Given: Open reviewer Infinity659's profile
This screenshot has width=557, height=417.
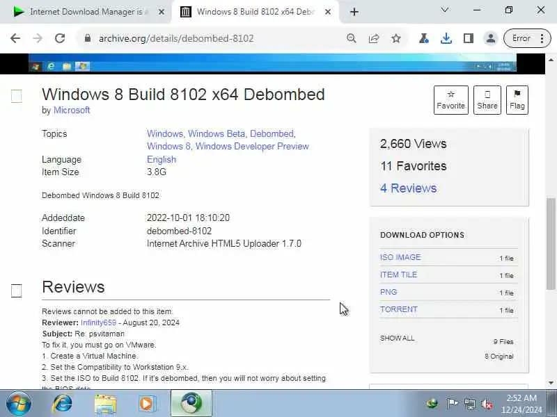Looking at the screenshot, I should pos(98,322).
